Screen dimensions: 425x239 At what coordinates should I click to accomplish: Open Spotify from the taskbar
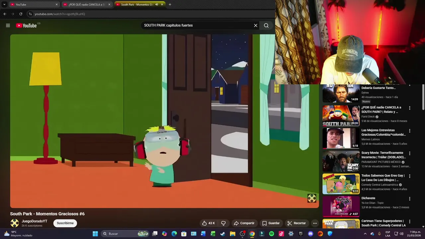pyautogui.click(x=271, y=234)
